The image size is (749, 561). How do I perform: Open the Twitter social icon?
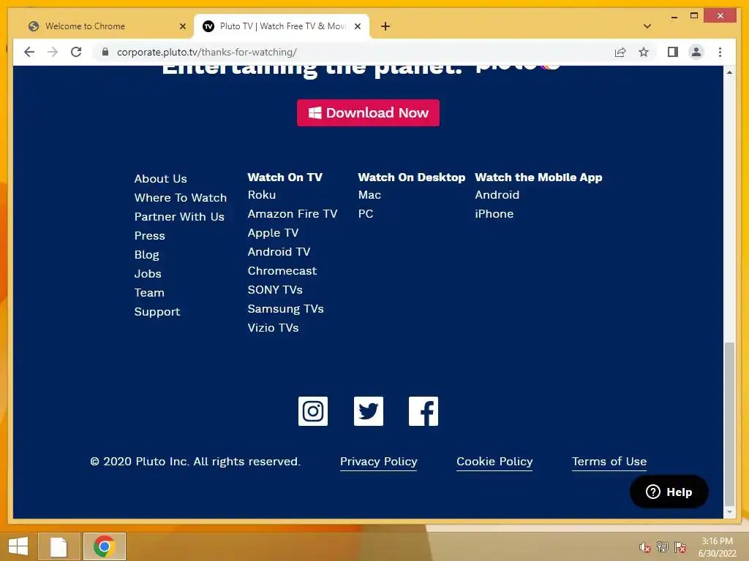[x=369, y=411]
